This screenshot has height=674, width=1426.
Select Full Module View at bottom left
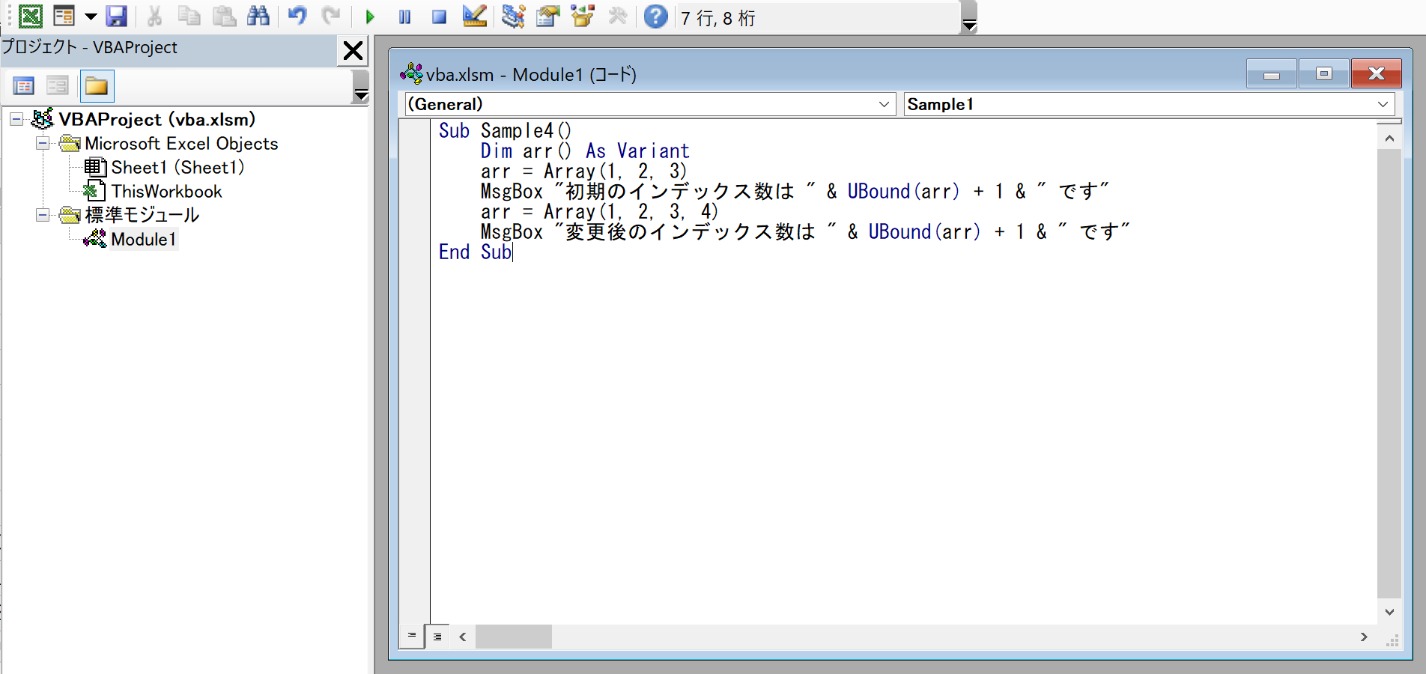pos(437,637)
